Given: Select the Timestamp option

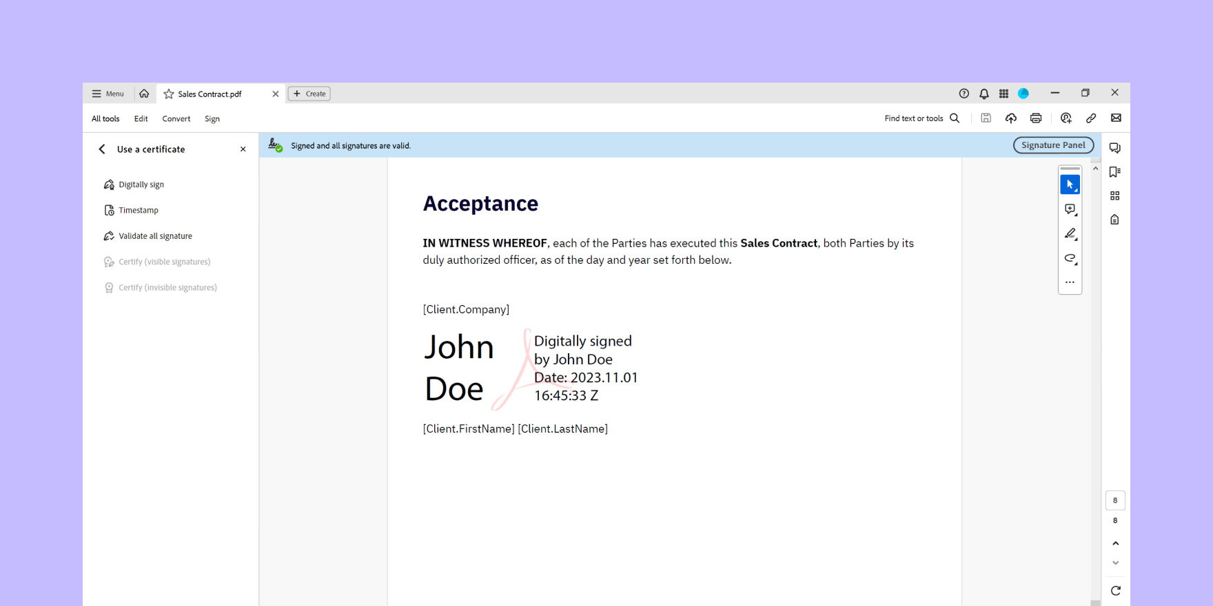Looking at the screenshot, I should pyautogui.click(x=131, y=210).
